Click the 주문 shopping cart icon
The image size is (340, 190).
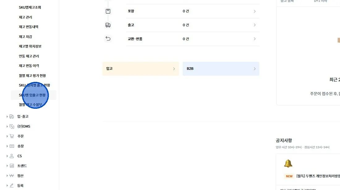point(12,136)
